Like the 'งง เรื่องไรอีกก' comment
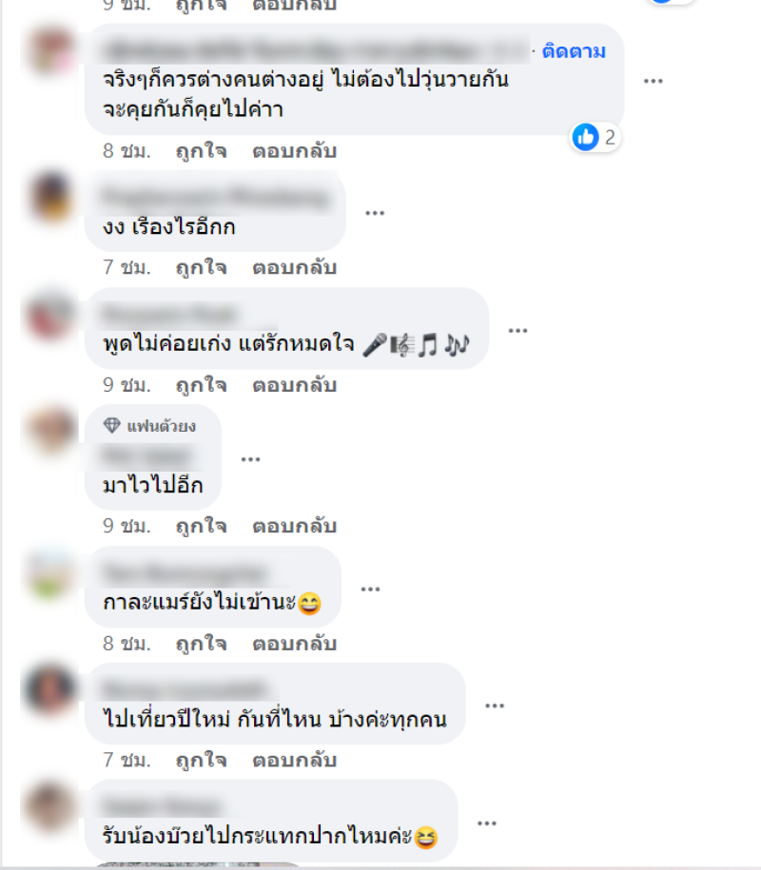The image size is (761, 870). pos(201,267)
